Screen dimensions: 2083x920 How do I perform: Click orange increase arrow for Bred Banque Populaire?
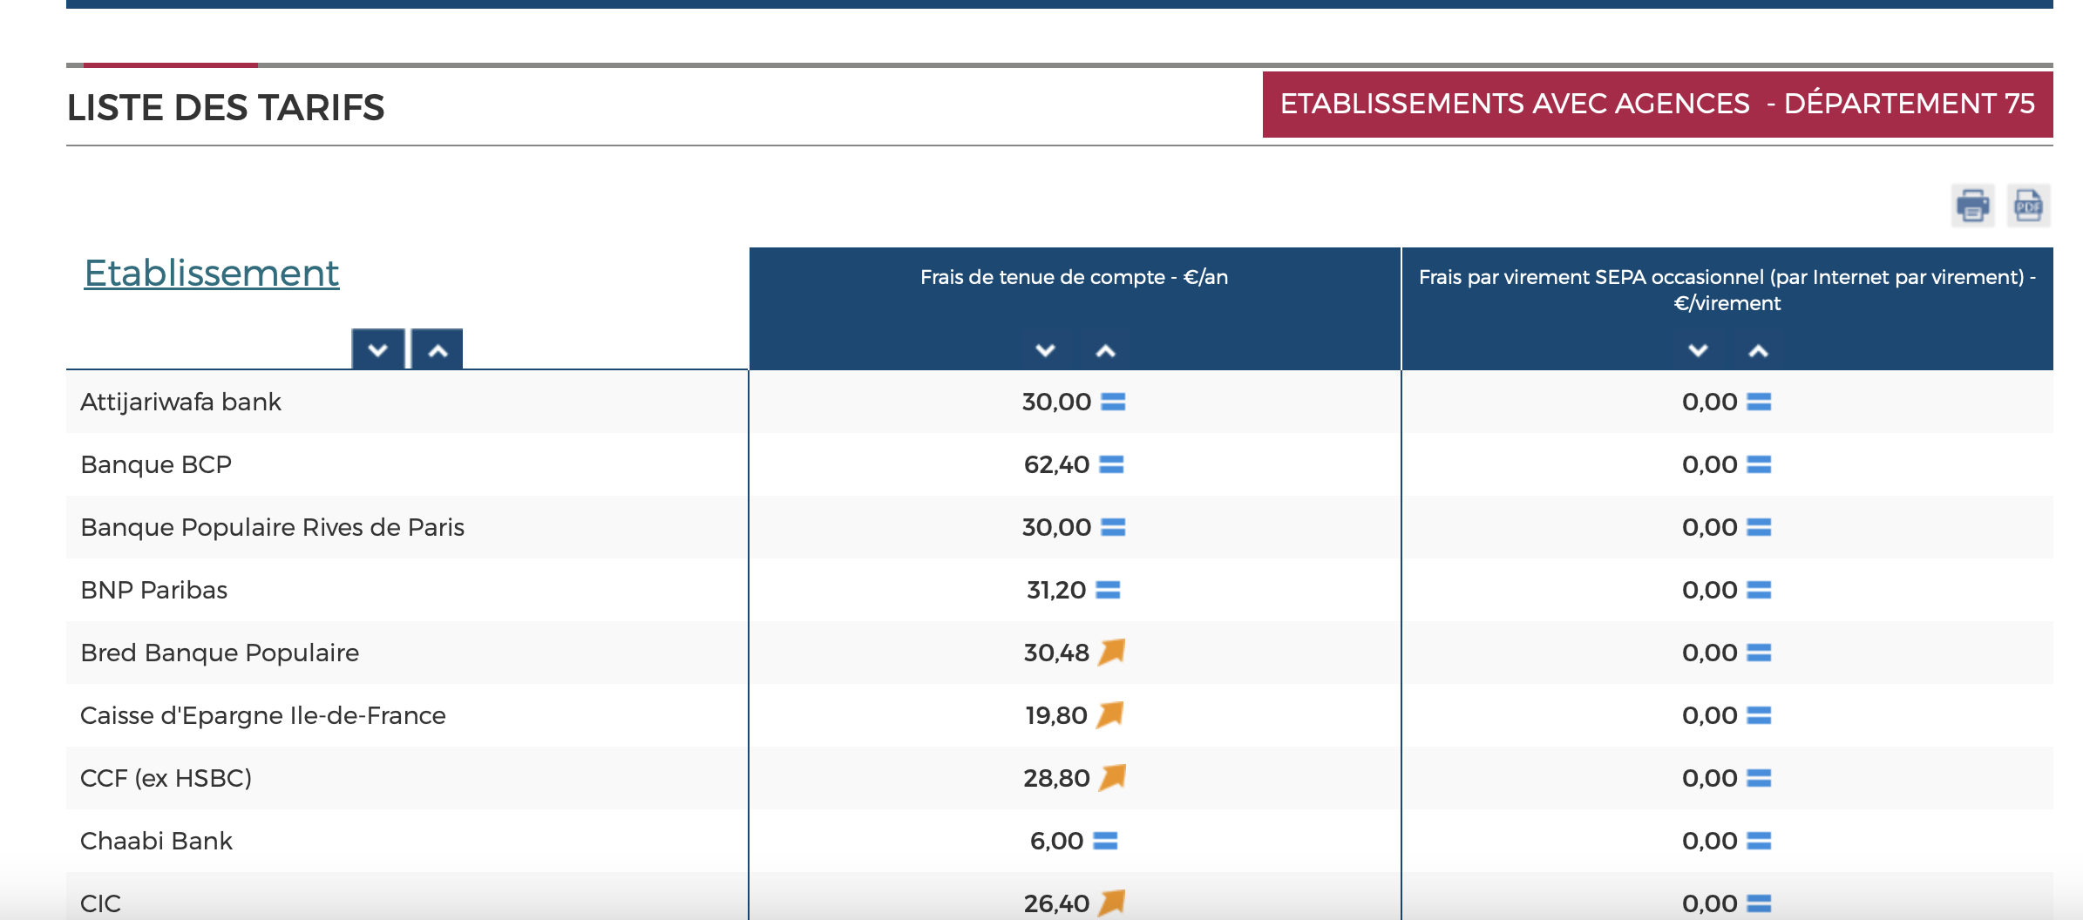[x=1112, y=653]
